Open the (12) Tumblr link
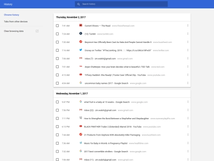The width and height of the screenshot is (214, 161). [90, 34]
